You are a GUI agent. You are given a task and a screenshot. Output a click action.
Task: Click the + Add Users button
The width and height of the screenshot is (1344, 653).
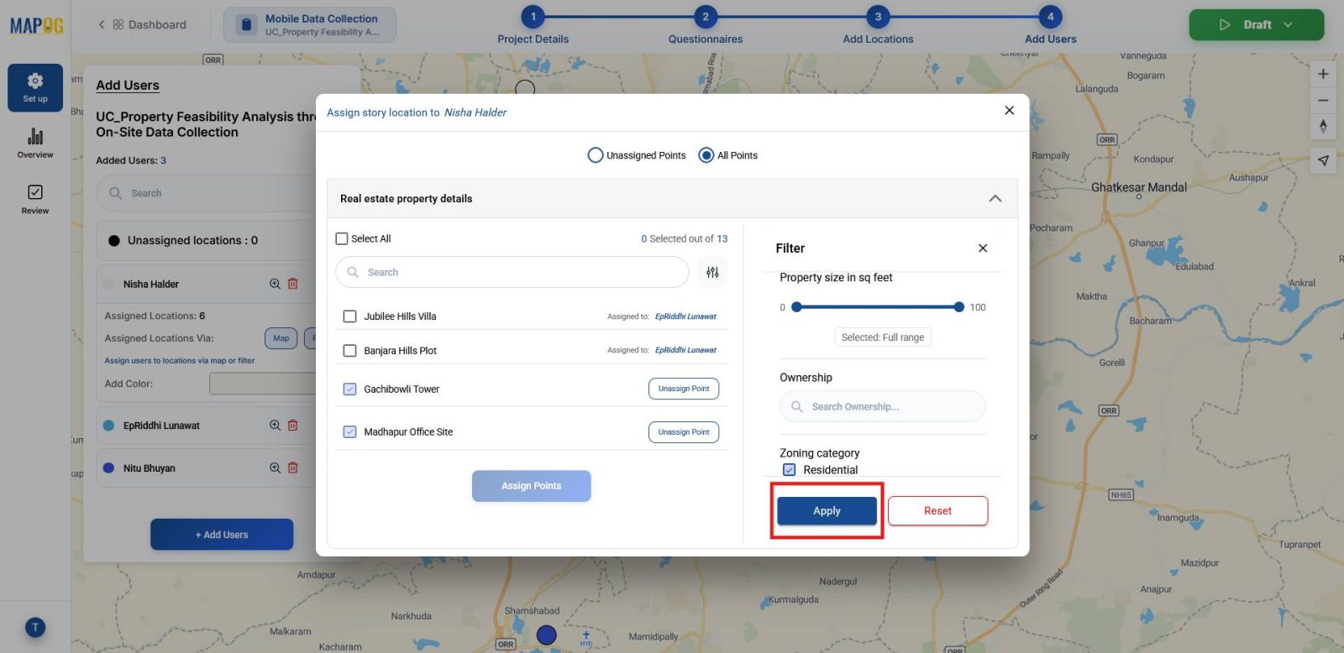pos(222,535)
